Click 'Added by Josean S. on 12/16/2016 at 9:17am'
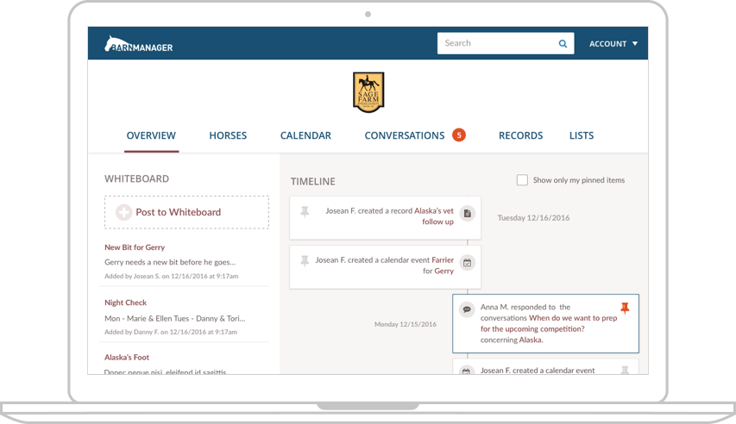Screen dimensions: 736x424 coord(172,277)
